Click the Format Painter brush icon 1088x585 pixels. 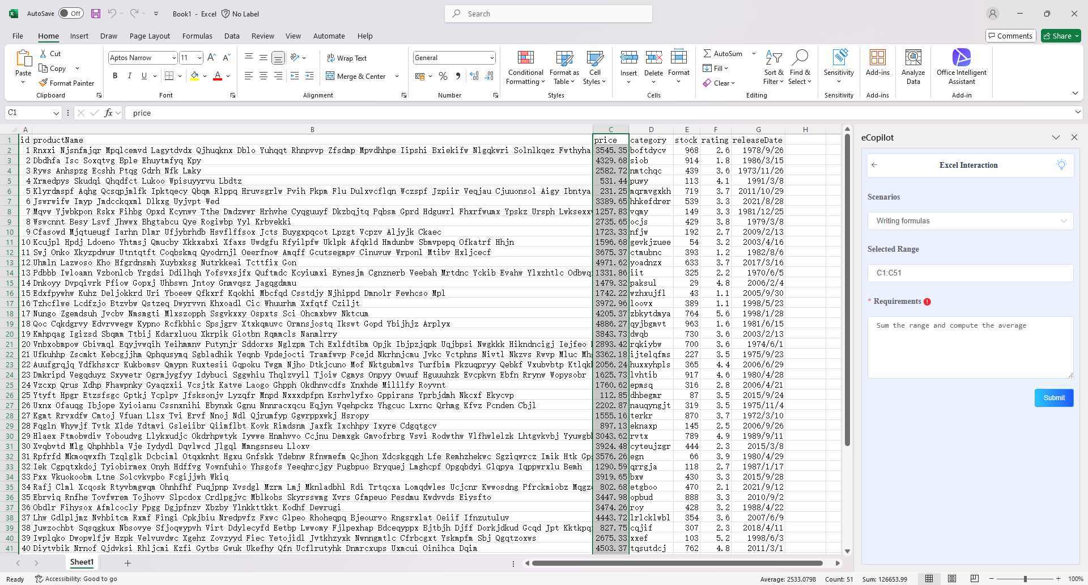tap(43, 83)
